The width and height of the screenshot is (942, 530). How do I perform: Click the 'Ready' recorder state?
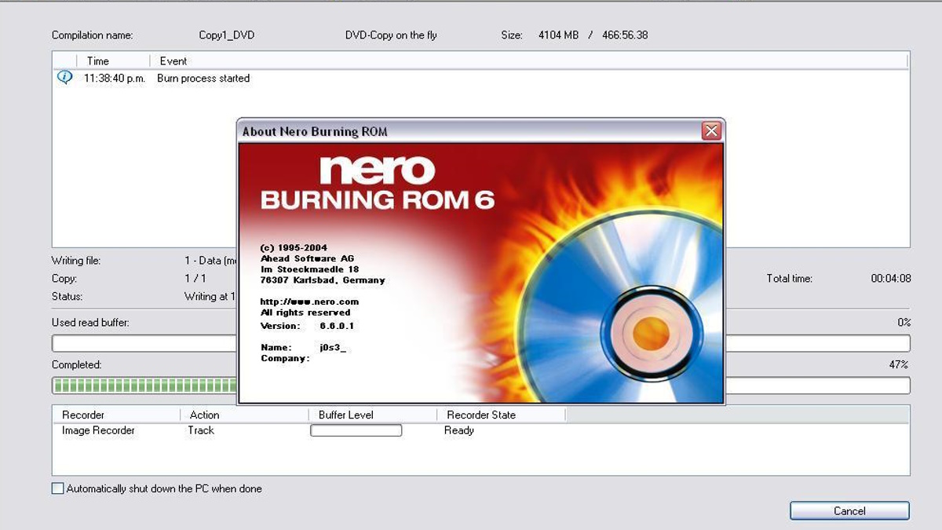pyautogui.click(x=459, y=430)
